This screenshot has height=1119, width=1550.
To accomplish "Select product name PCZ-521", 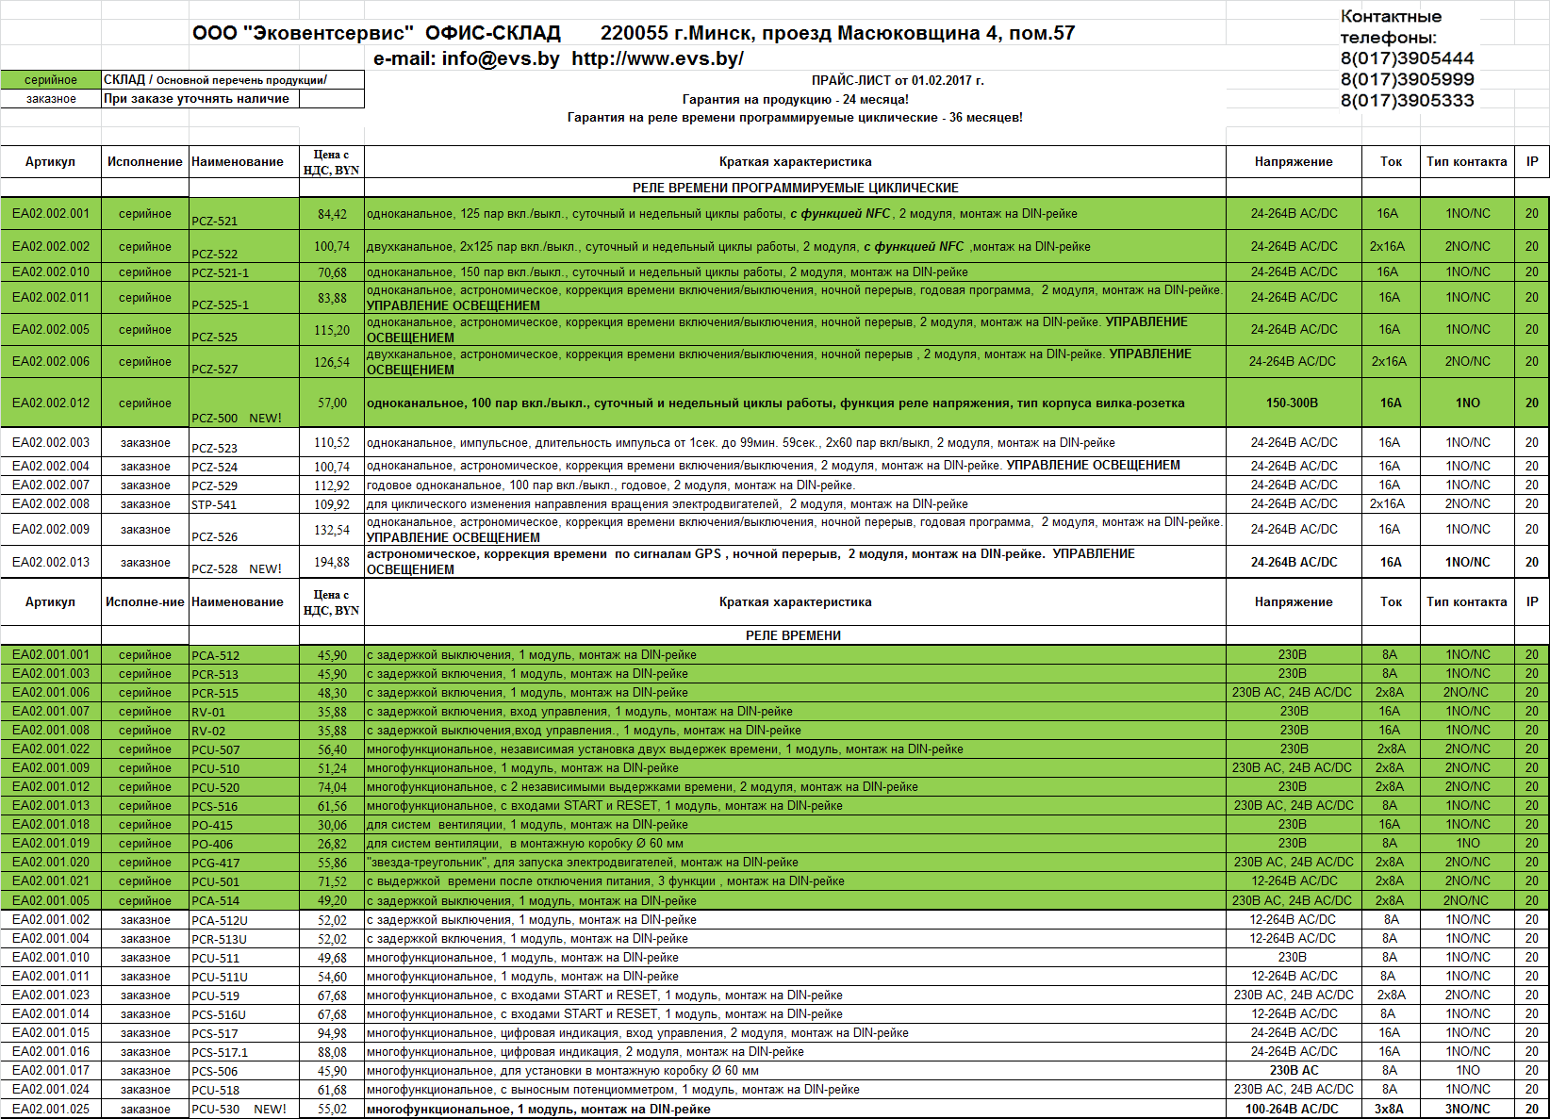I will [214, 222].
